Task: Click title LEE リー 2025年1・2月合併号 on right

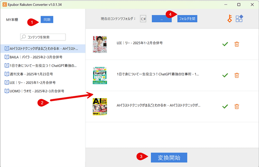Action: 139,43
